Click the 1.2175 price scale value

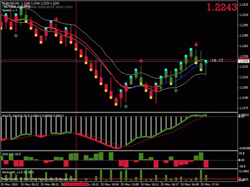244,108
